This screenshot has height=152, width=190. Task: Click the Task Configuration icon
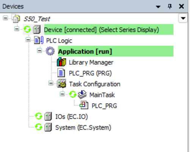pos(61,83)
